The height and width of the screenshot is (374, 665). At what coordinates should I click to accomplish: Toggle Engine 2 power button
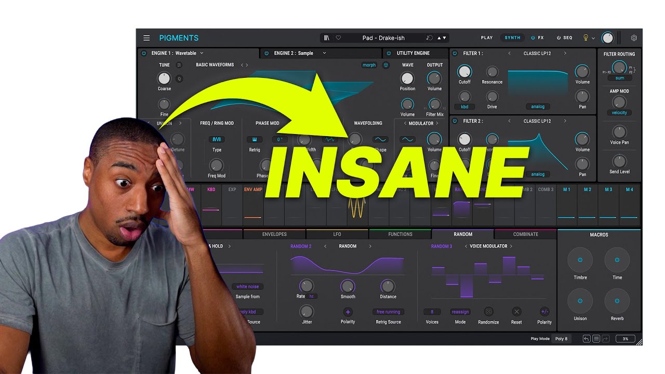pyautogui.click(x=267, y=53)
